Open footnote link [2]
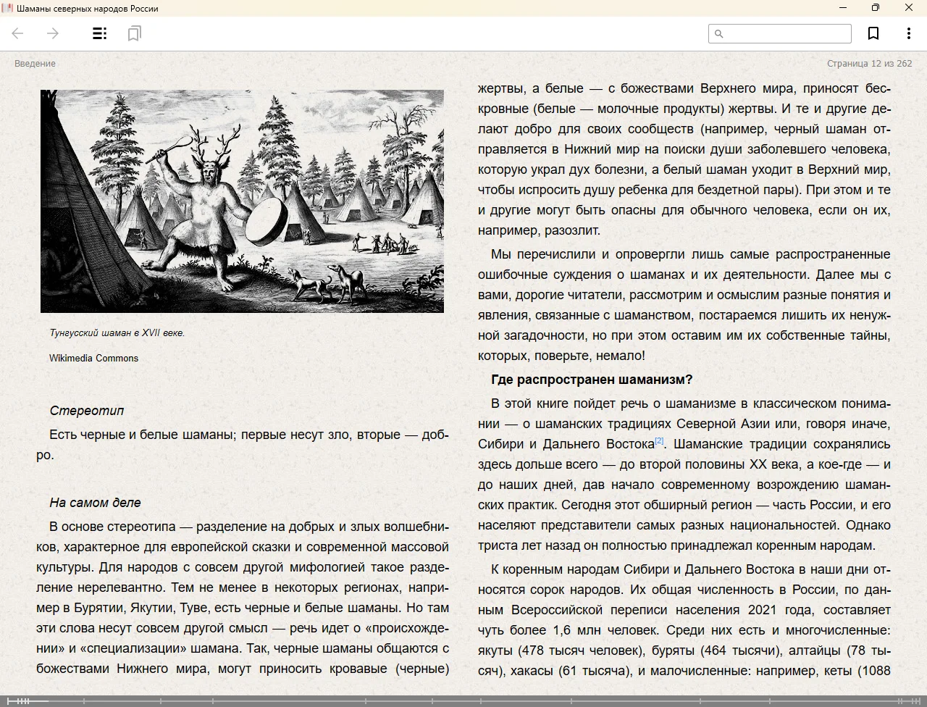Image resolution: width=927 pixels, height=707 pixels. tap(659, 440)
